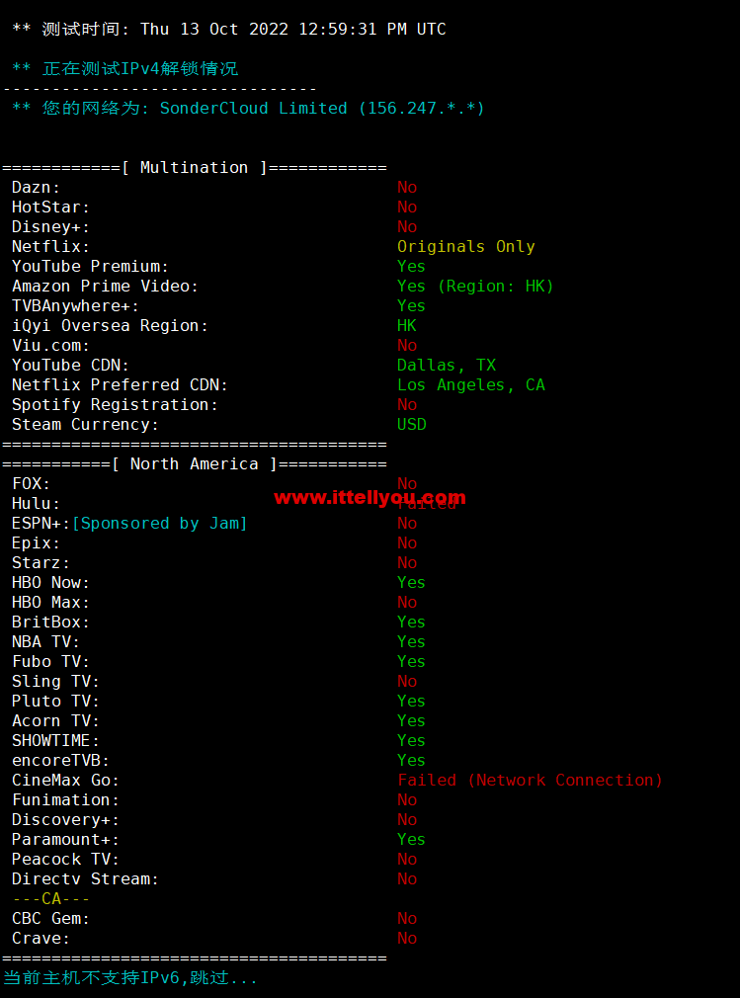Screen dimensions: 740x998
Task: Select the 'Disney+:' label
Action: (51, 226)
